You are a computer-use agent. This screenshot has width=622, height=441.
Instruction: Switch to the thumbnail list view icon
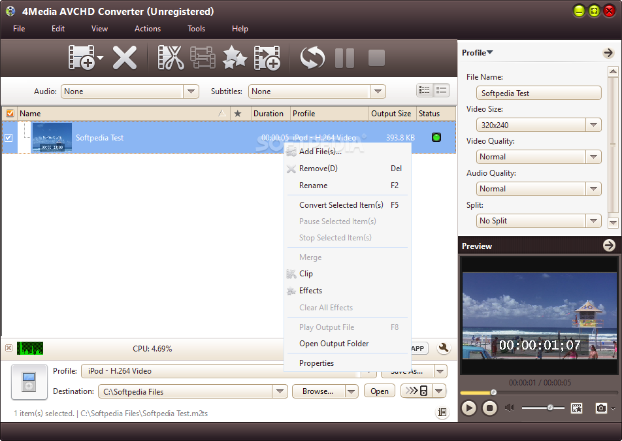[441, 90]
